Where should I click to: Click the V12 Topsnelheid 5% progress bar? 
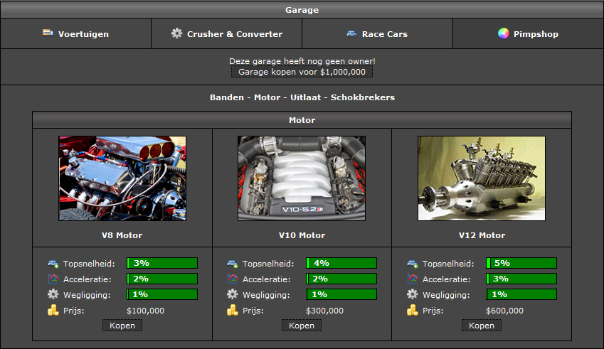521,263
